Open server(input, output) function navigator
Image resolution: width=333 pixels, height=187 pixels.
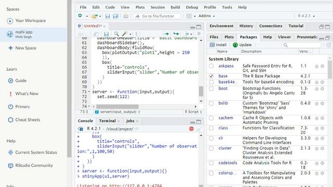[x=118, y=112]
